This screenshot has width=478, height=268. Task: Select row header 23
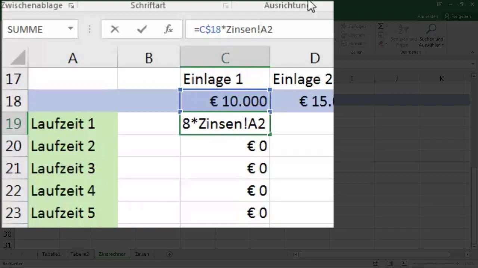pyautogui.click(x=15, y=213)
